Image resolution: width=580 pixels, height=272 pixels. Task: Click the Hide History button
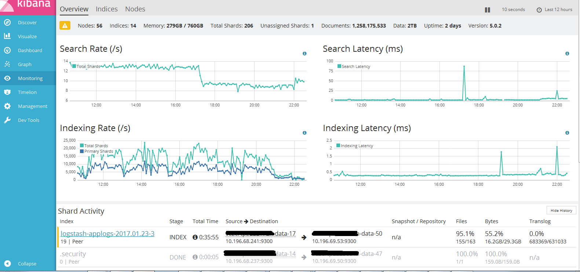pos(561,210)
